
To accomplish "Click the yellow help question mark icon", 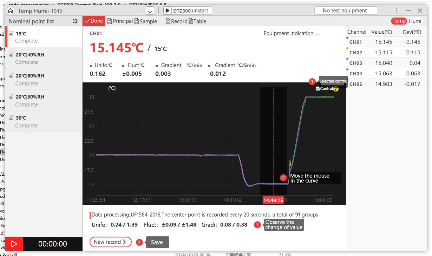I will 336,89.
